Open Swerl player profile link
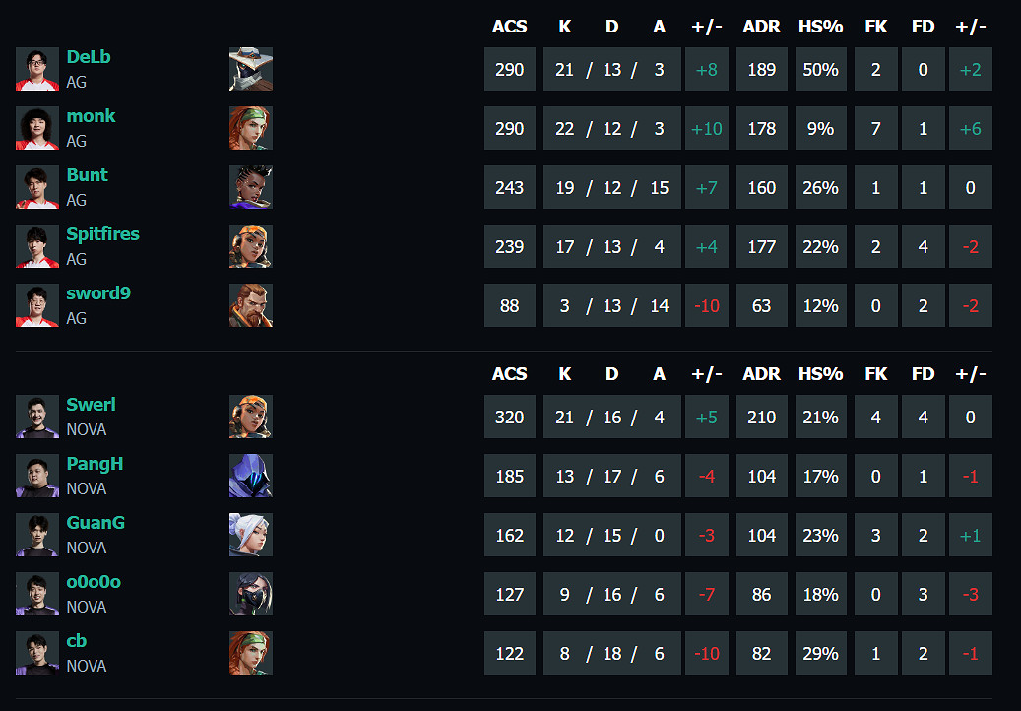The height and width of the screenshot is (711, 1021). coord(91,405)
